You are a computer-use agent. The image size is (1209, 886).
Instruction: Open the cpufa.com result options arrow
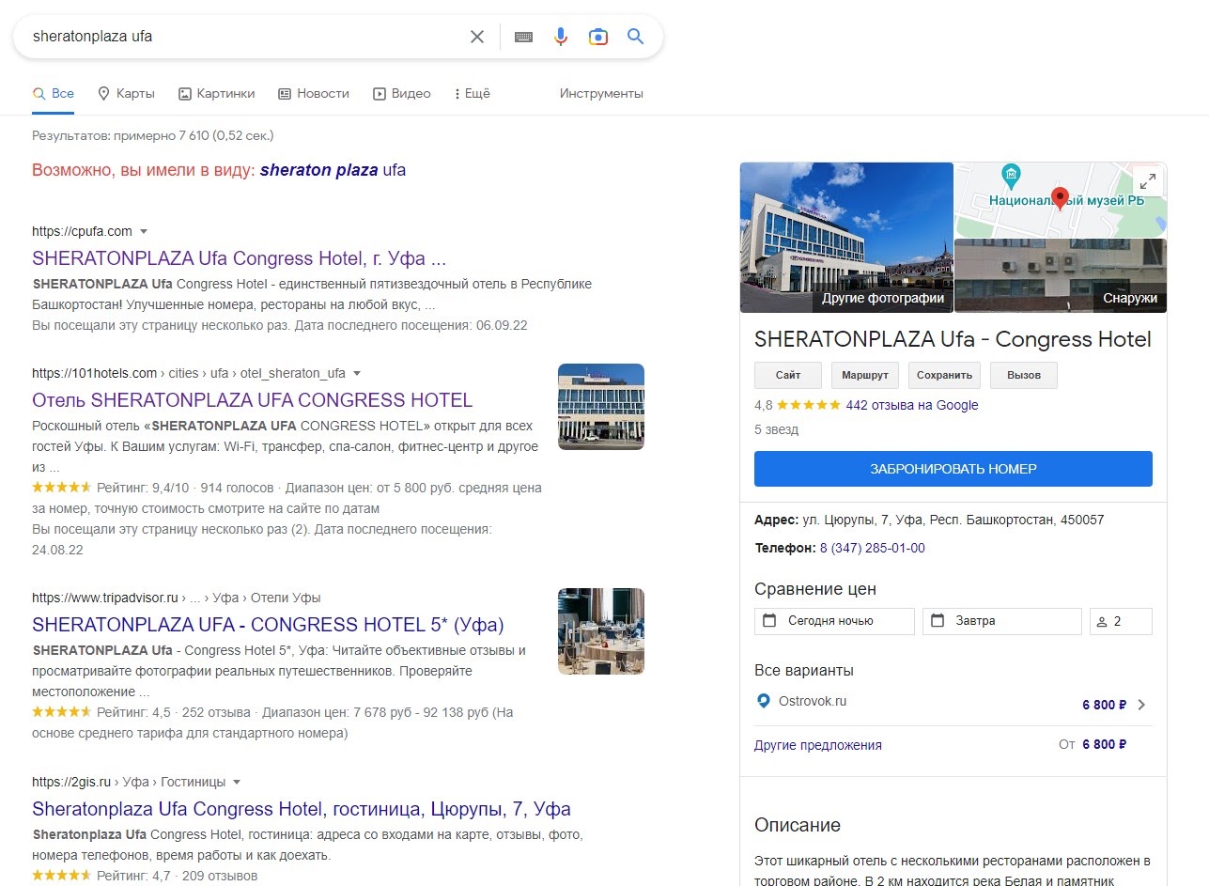coord(144,231)
